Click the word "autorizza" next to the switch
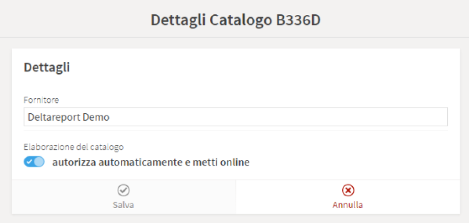 73,162
